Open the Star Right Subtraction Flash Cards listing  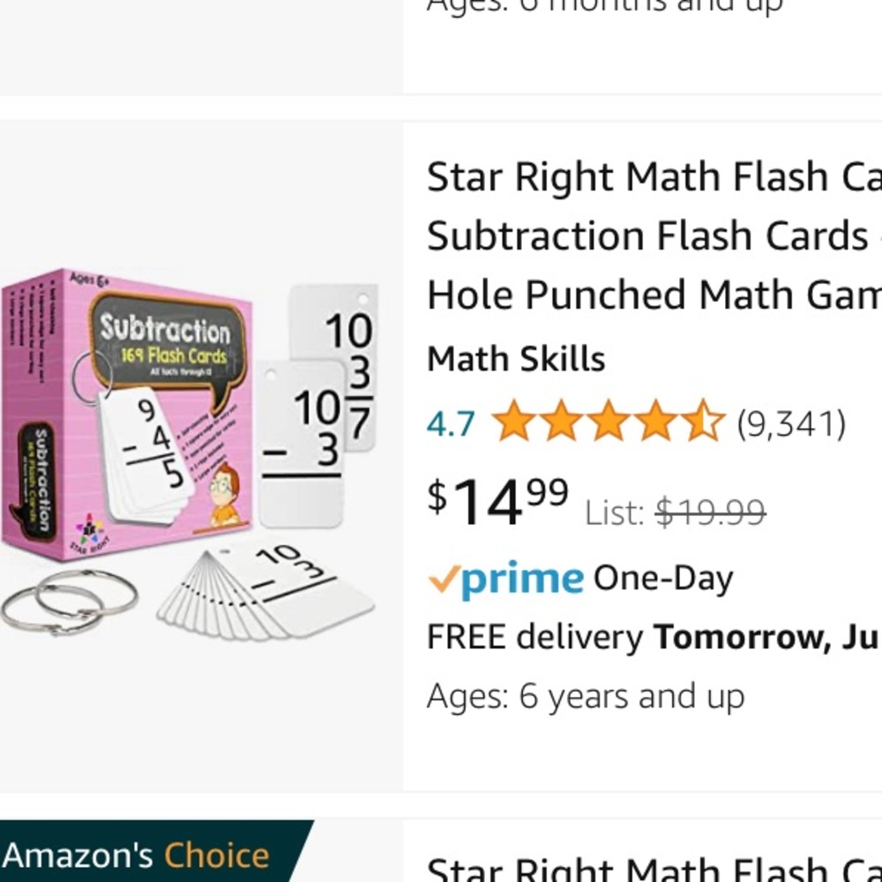(x=653, y=234)
